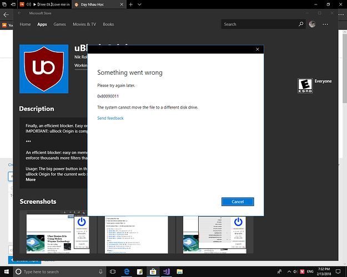Close the Something went wrong dialog
Image resolution: width=347 pixels, height=277 pixels.
(x=258, y=49)
